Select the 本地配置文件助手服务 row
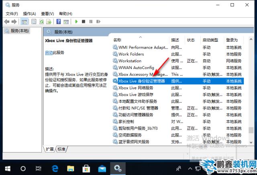Viewport: 257px width, 175px height. tap(178, 101)
